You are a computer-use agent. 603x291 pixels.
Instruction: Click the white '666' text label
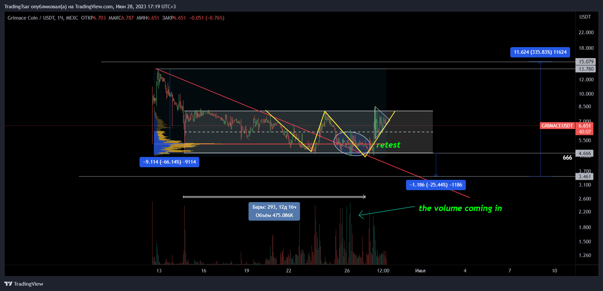tap(567, 158)
